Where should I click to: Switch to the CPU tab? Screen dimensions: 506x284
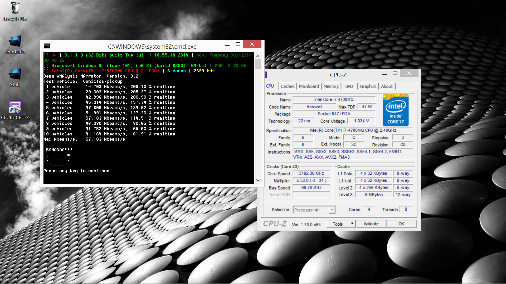tap(270, 86)
